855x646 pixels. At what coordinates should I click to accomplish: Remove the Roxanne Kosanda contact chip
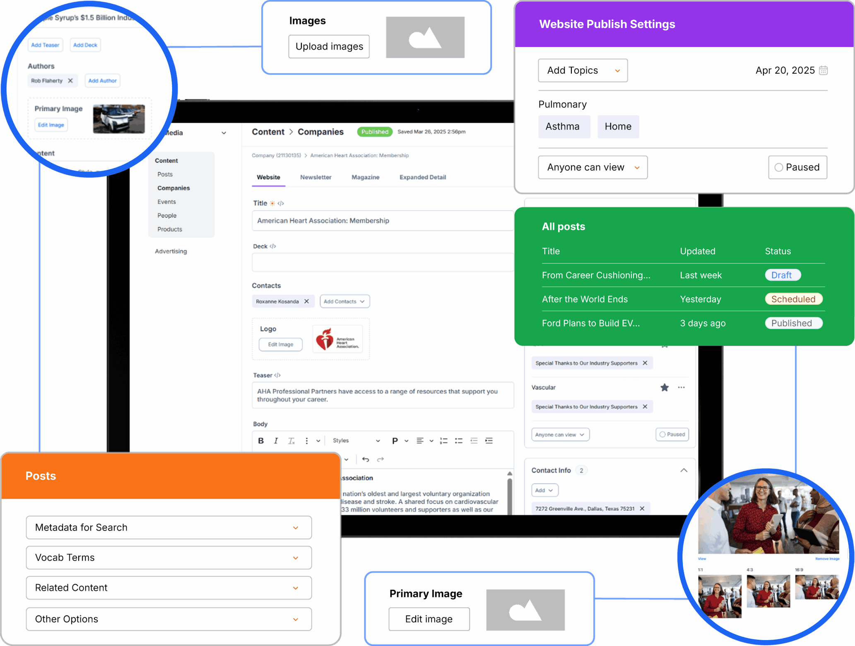(x=306, y=301)
